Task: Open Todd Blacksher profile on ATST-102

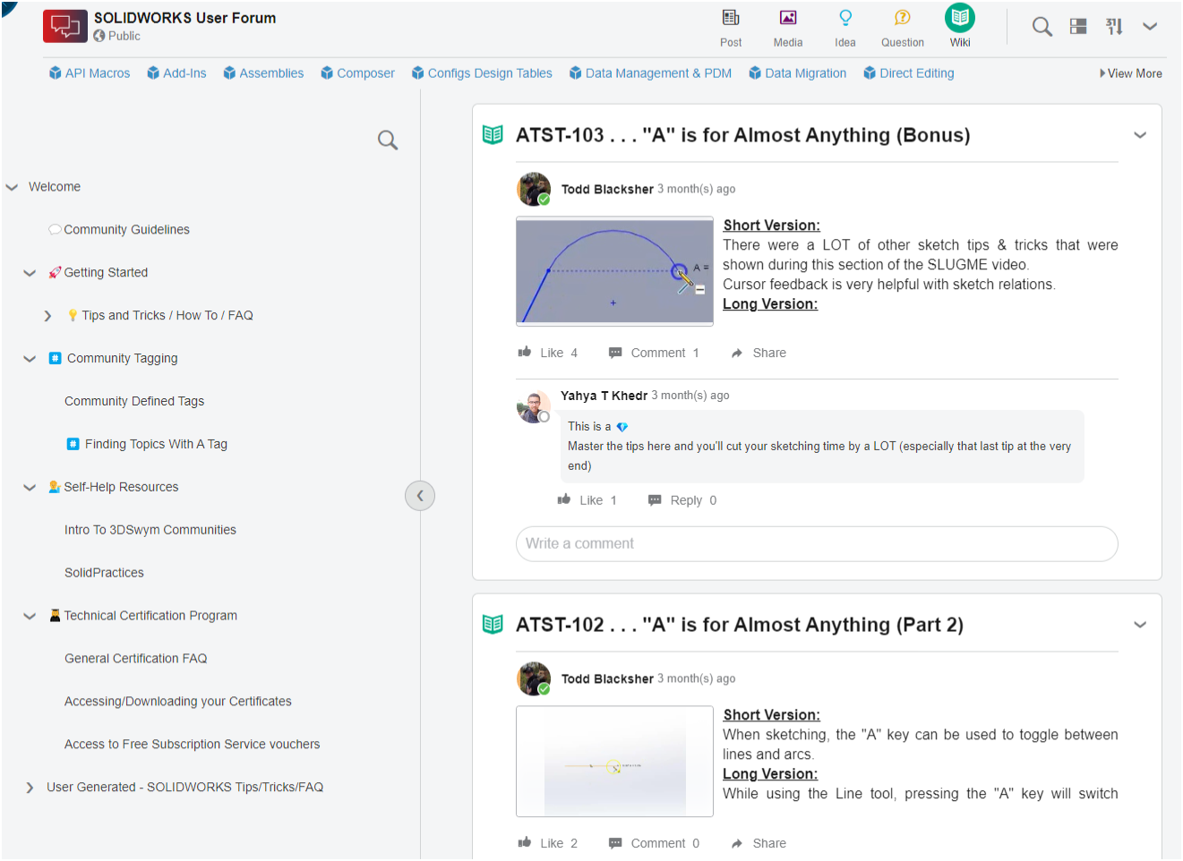Action: 607,680
